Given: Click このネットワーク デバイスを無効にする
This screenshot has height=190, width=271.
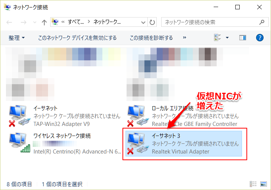Looking at the screenshot, I should (77, 38).
